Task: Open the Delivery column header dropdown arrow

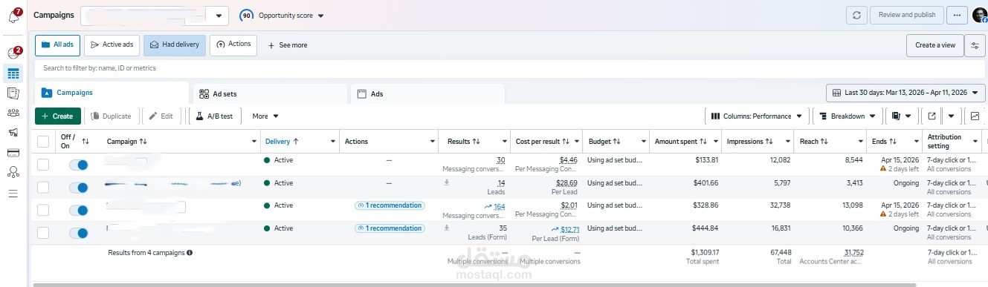Action: tap(332, 141)
